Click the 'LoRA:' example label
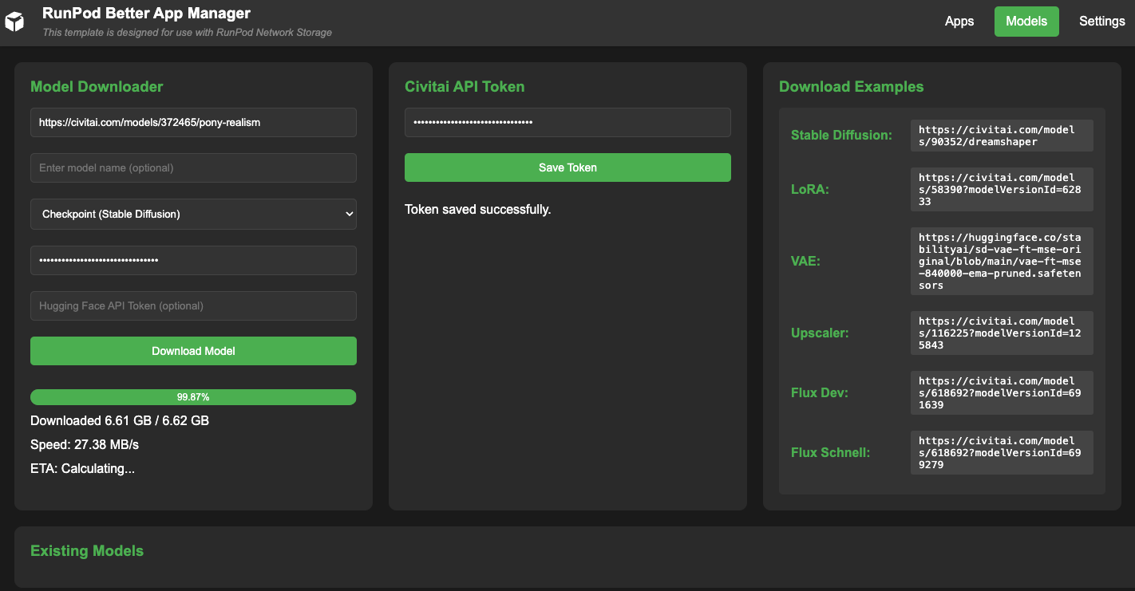This screenshot has height=591, width=1135. pyautogui.click(x=809, y=190)
